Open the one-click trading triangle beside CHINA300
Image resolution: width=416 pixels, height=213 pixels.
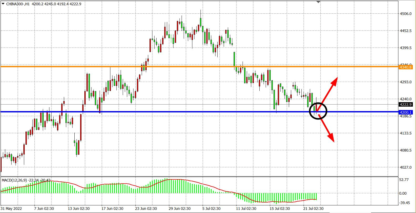tap(3, 4)
